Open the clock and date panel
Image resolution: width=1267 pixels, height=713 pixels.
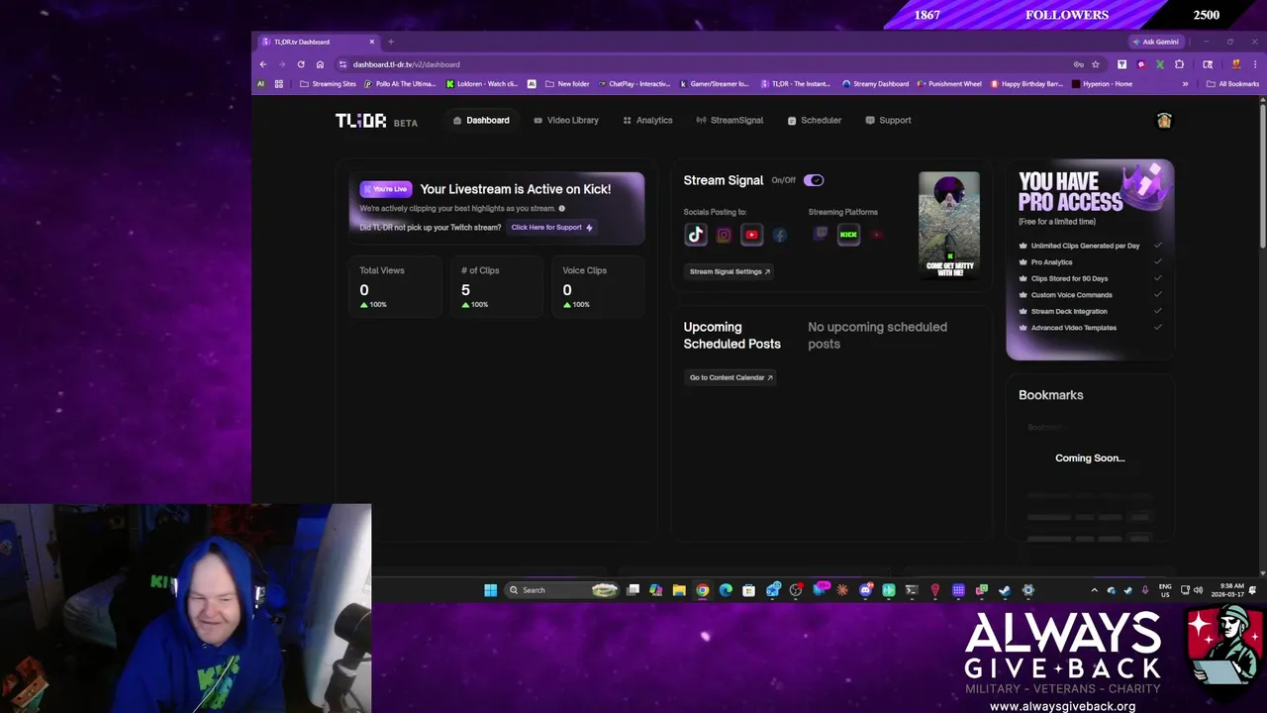click(x=1228, y=590)
